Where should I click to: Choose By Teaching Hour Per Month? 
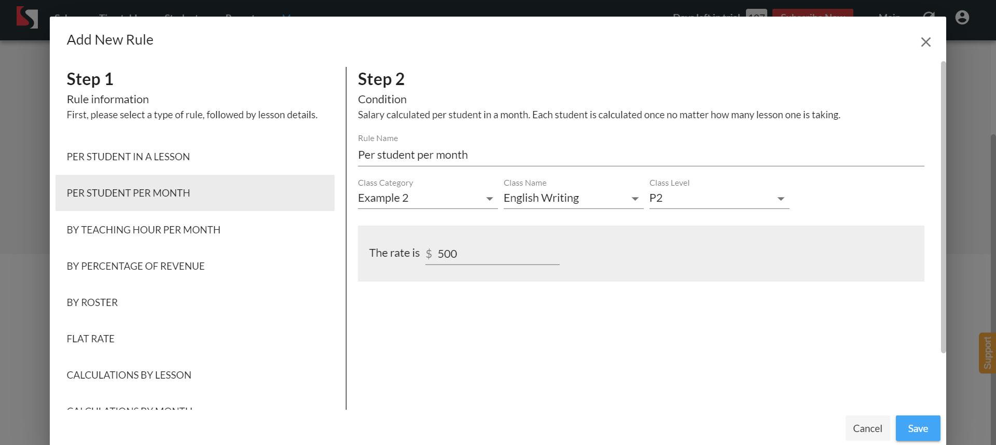point(195,230)
